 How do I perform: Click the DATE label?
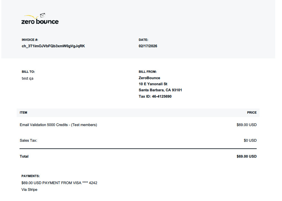[x=144, y=40]
